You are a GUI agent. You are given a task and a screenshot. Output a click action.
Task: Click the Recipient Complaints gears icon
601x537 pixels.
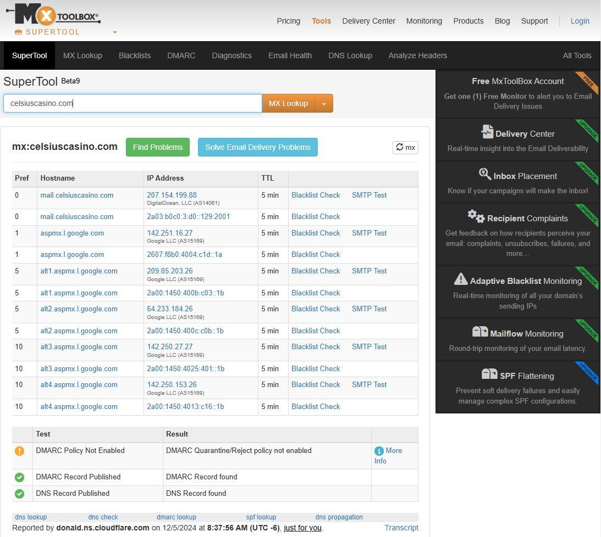476,216
